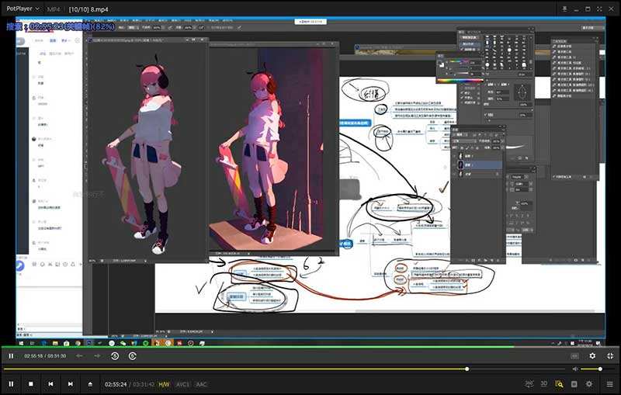The height and width of the screenshot is (395, 621).
Task: Click the MP4 format label in title bar
Action: coord(54,8)
